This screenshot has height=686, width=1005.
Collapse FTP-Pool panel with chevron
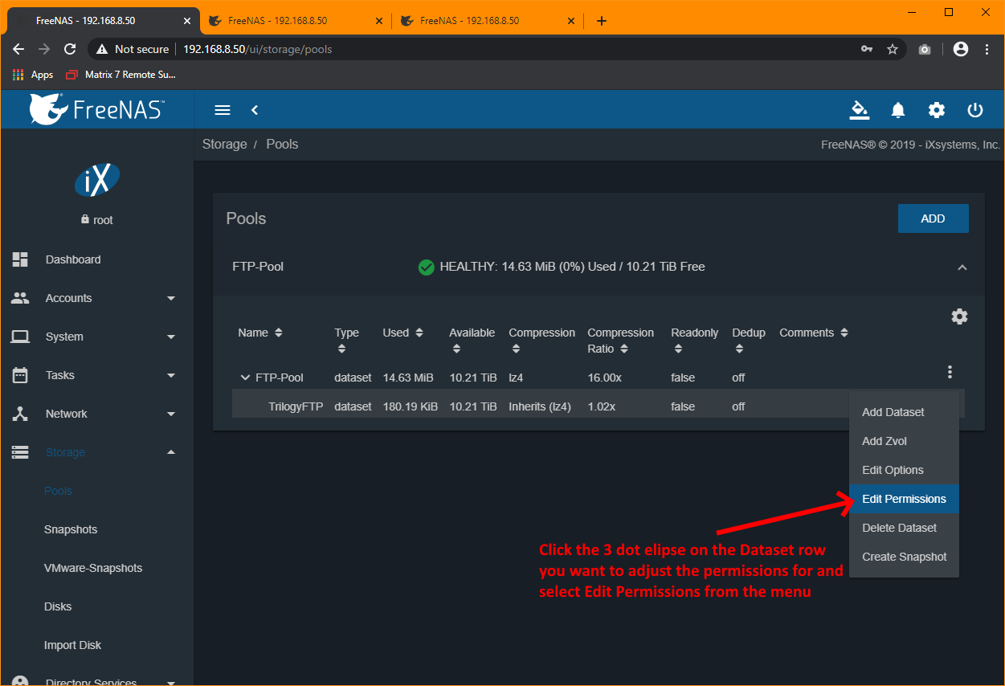tap(962, 267)
